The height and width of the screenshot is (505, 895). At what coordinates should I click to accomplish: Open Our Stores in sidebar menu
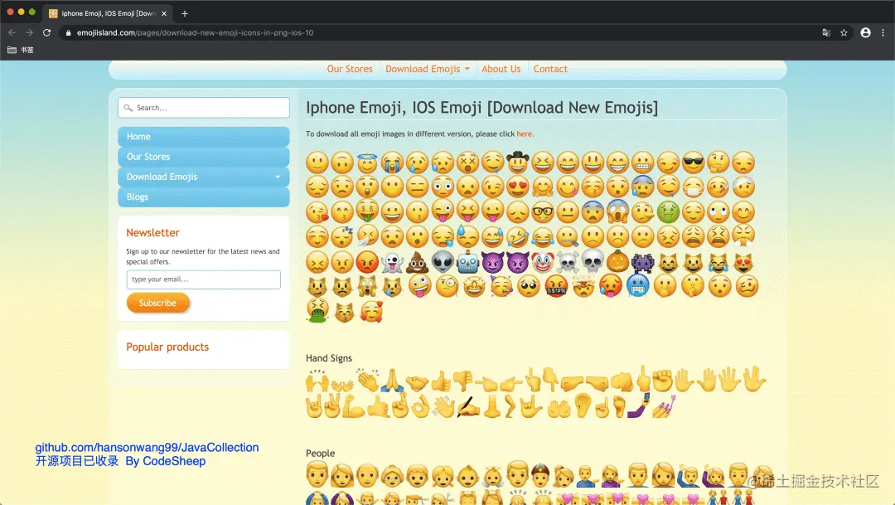click(x=203, y=157)
